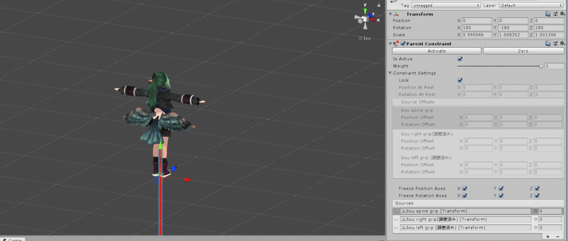
Task: Add a source with the plus button
Action: (x=548, y=236)
